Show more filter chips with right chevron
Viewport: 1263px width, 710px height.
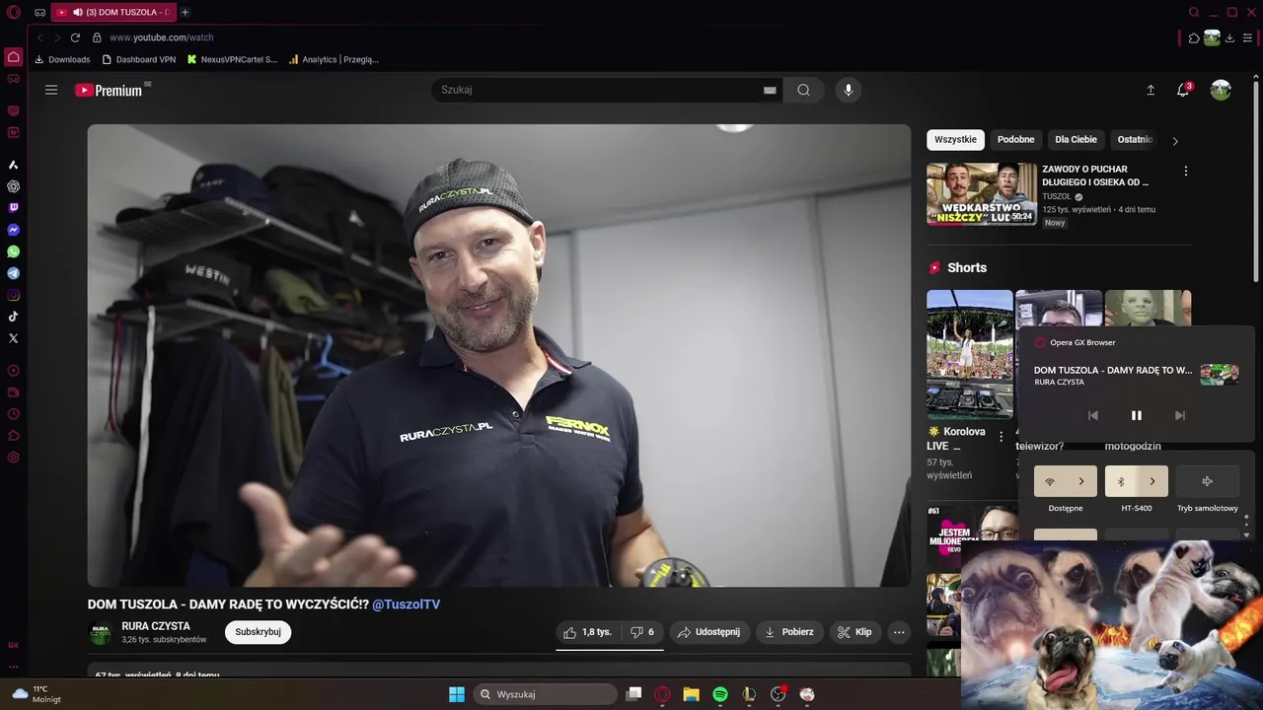point(1175,141)
